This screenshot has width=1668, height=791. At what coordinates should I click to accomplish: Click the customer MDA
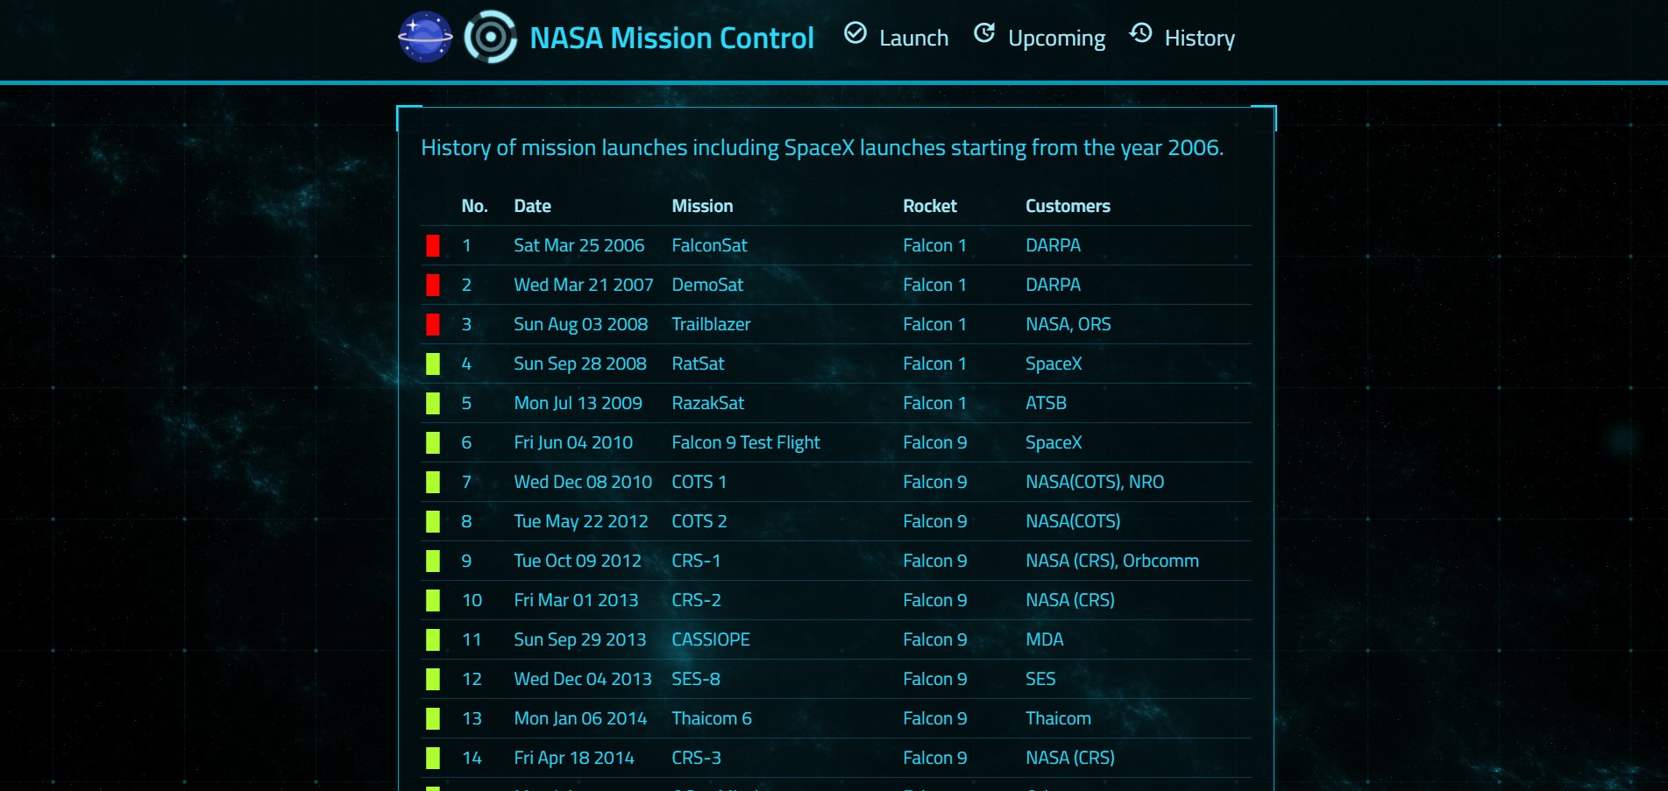coord(1045,639)
